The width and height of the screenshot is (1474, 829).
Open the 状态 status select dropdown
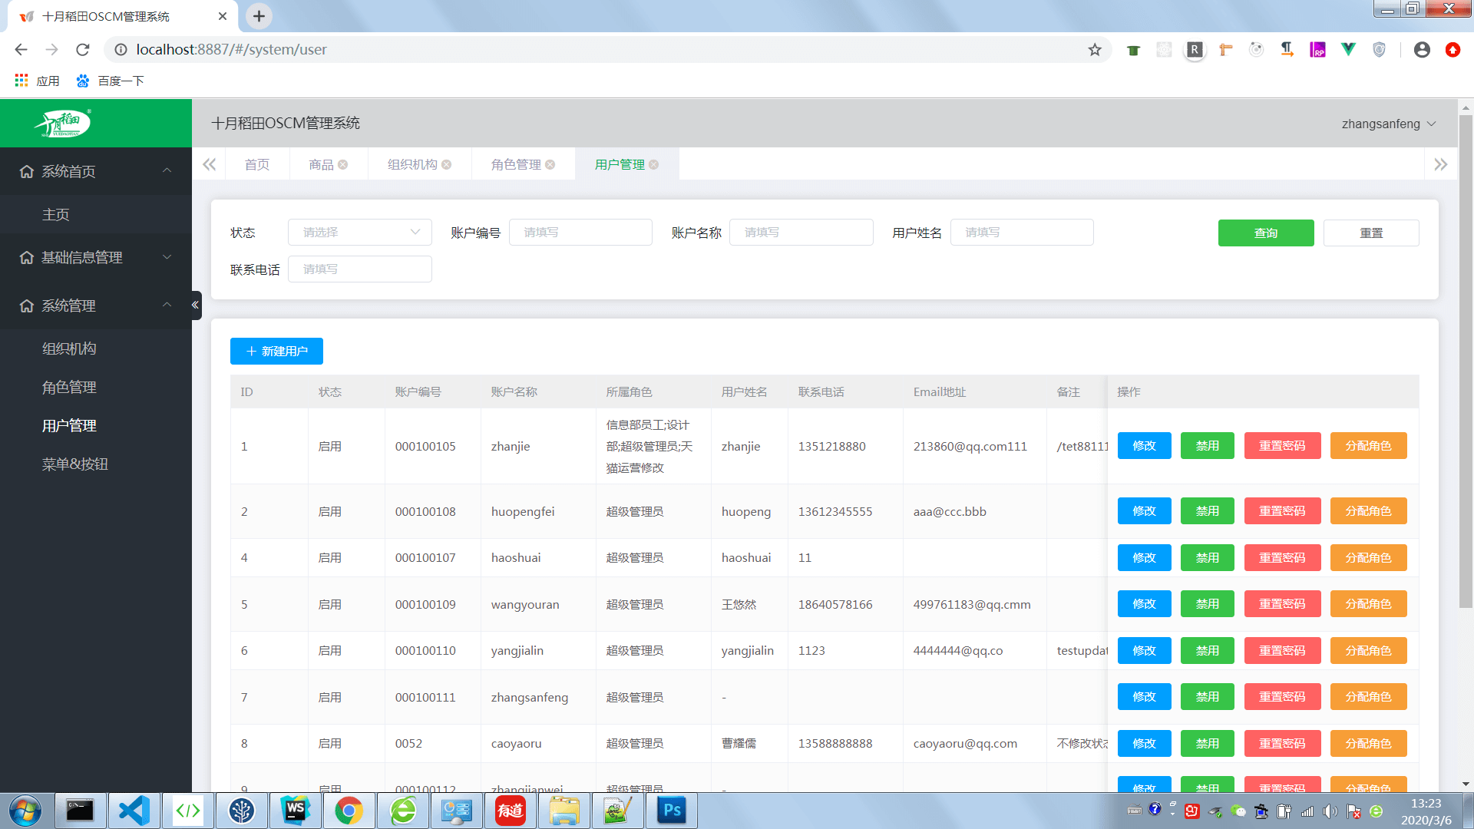tap(359, 232)
